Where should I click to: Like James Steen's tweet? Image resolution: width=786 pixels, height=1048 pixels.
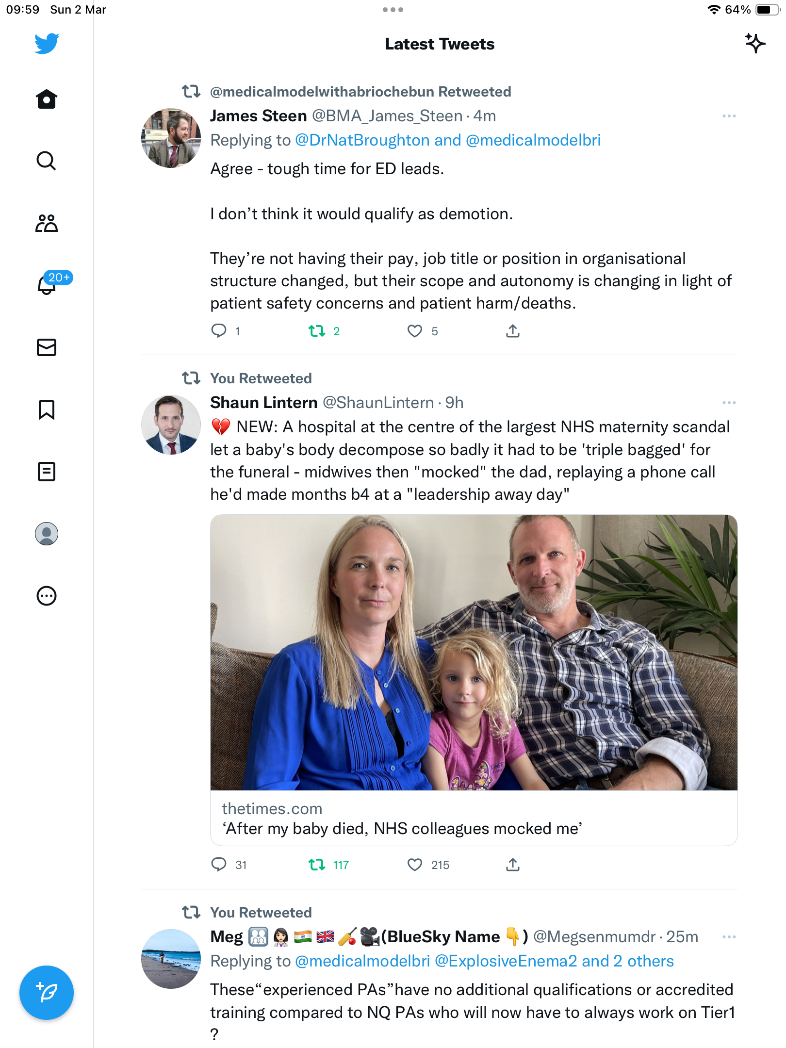(x=415, y=331)
